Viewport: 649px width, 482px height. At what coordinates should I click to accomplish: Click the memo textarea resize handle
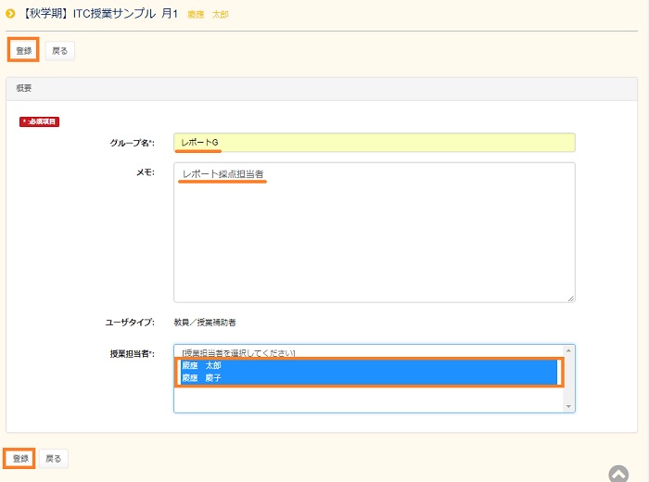pos(570,298)
